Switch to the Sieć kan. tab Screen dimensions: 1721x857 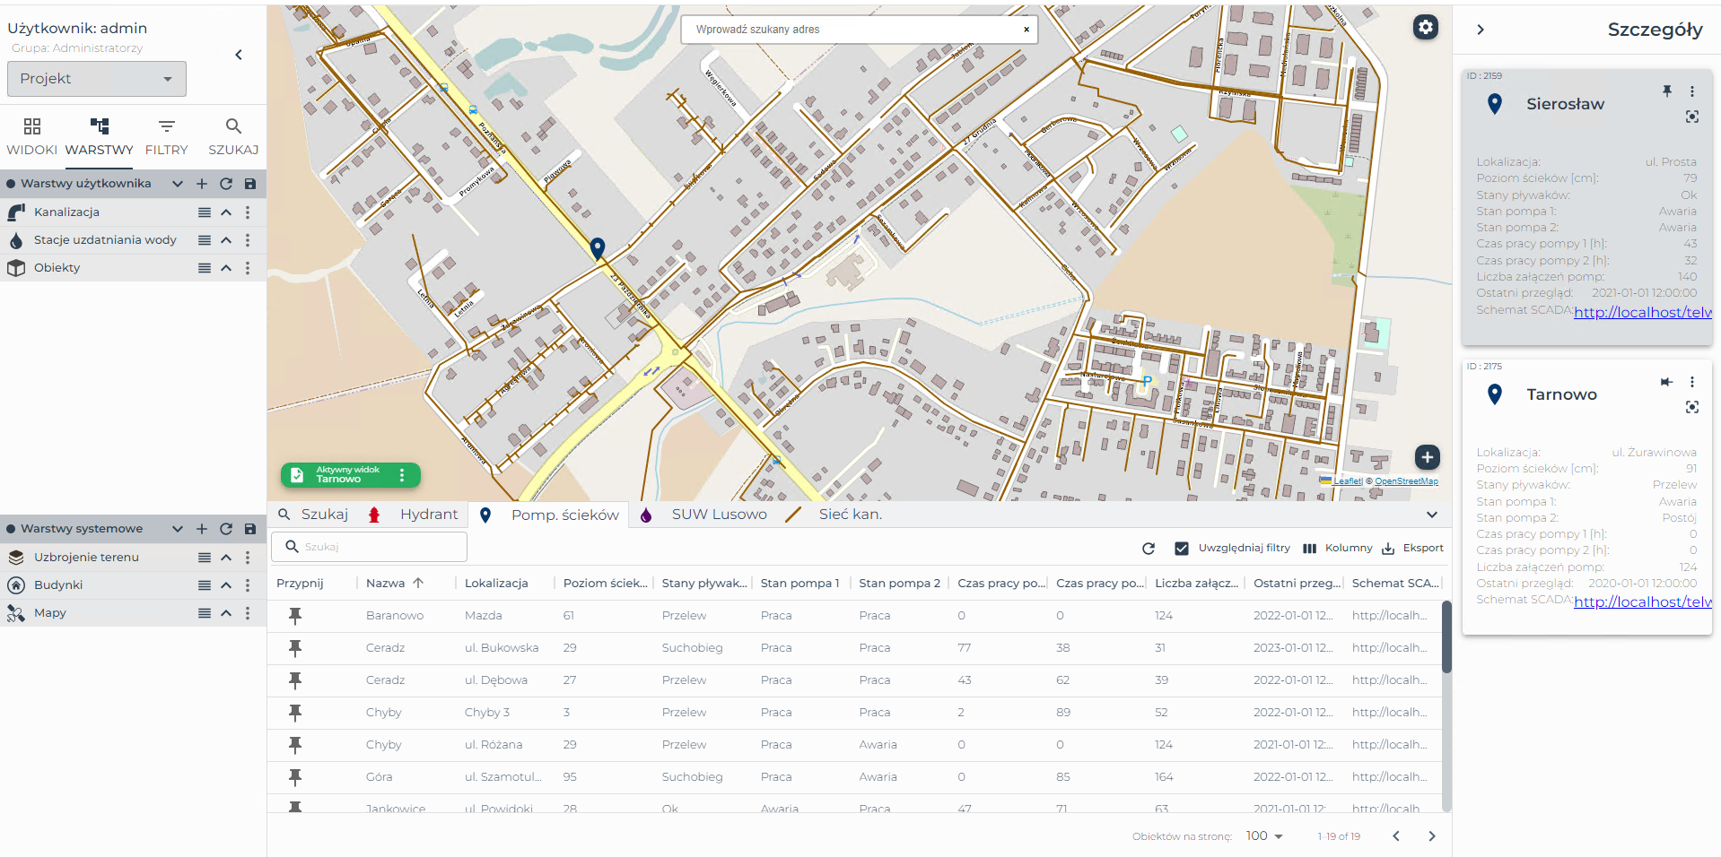coord(834,515)
